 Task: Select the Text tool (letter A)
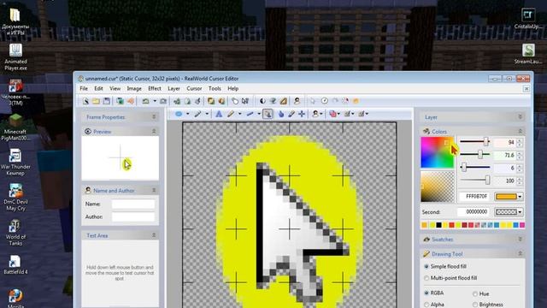tap(219, 114)
